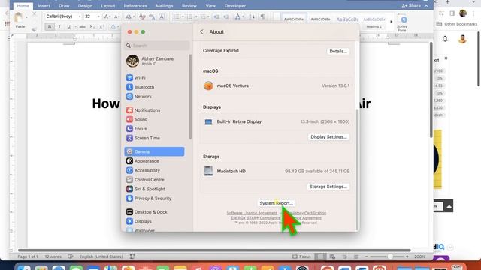Open Siri & Spotlight settings
This screenshot has width=481, height=270.
pos(145,189)
